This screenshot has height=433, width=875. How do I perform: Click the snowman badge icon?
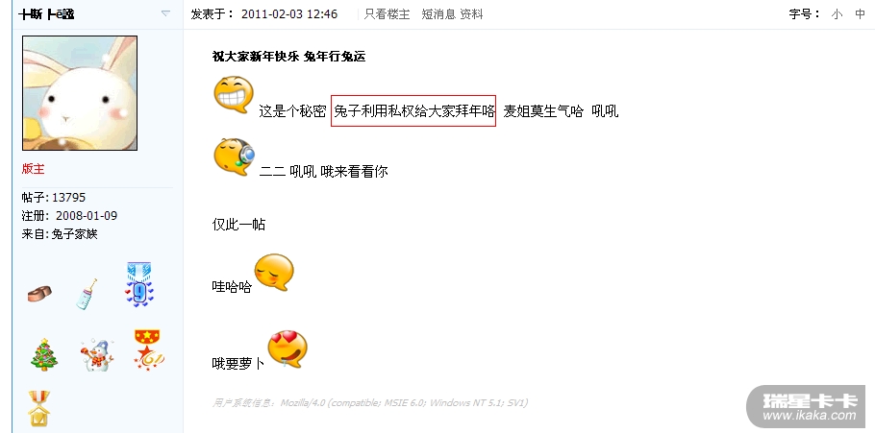point(97,355)
